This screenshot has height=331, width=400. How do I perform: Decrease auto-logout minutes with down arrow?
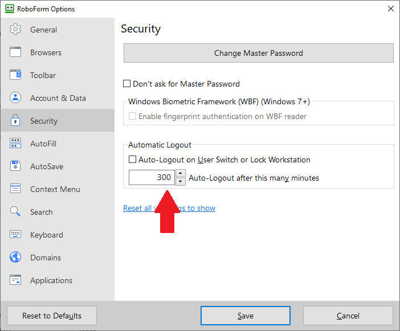point(180,182)
